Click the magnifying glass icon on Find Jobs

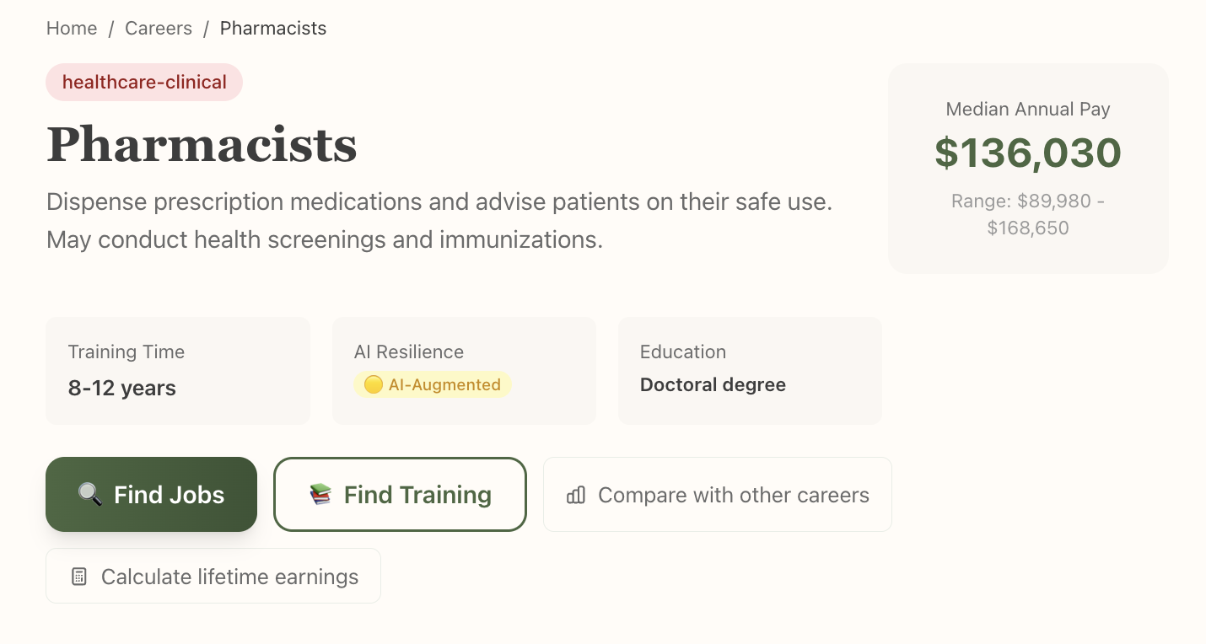point(90,495)
